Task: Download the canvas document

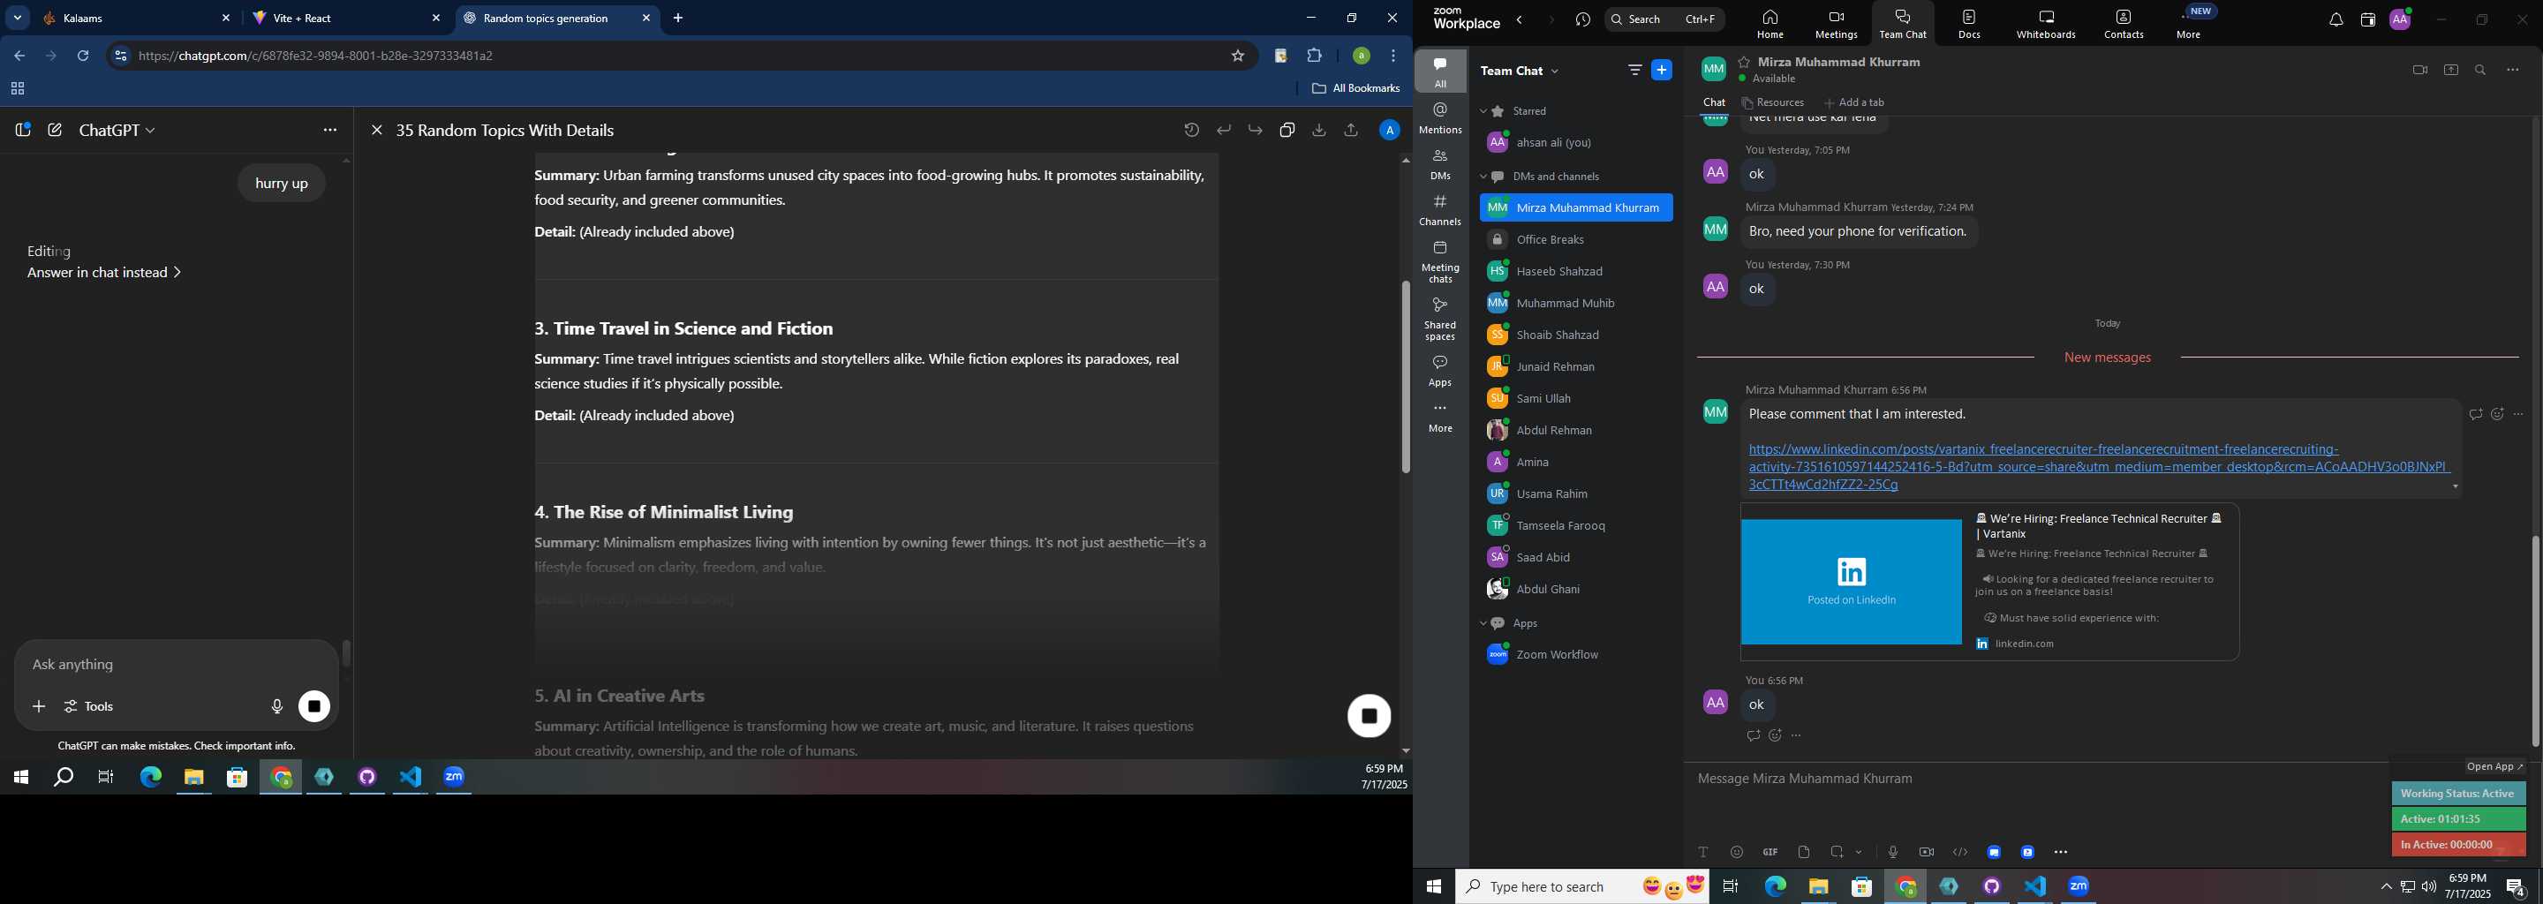Action: (1320, 131)
